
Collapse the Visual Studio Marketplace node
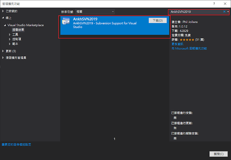[5, 25]
